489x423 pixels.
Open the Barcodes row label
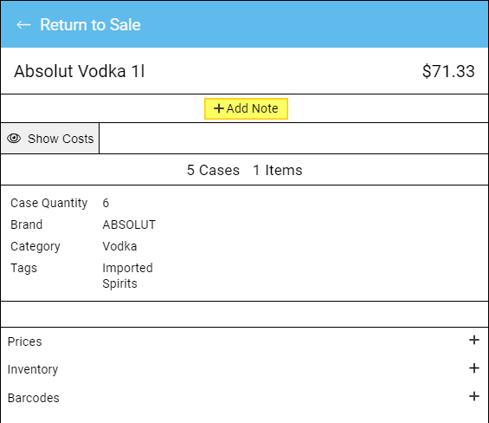coord(34,398)
